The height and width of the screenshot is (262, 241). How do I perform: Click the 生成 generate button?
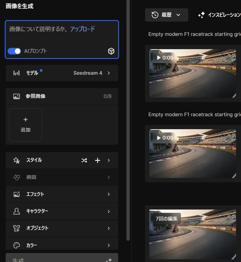(x=62, y=258)
